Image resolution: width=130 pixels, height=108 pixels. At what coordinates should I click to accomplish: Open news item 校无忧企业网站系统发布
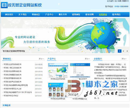13,64
